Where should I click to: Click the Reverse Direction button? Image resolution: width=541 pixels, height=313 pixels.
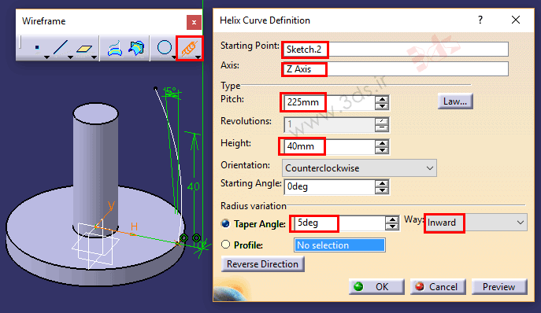[x=262, y=264]
